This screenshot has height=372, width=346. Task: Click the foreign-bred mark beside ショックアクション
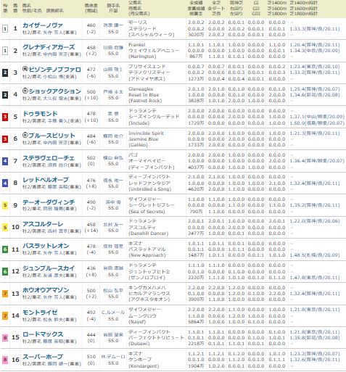pos(25,91)
